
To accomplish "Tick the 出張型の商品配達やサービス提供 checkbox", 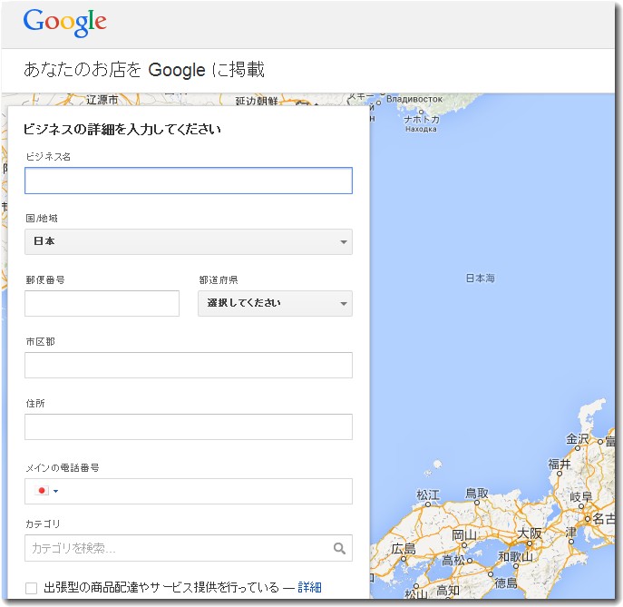I will coord(32,588).
